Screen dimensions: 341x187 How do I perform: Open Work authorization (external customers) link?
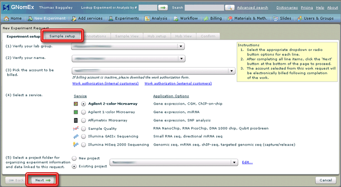[178, 84]
